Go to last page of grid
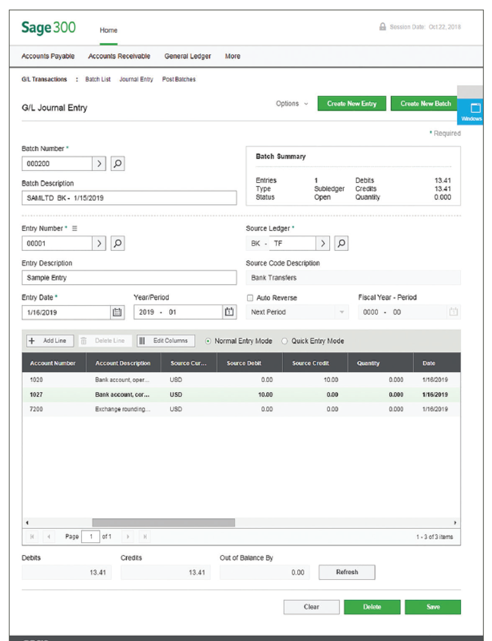Viewport: 492px width, 641px height. tap(145, 537)
